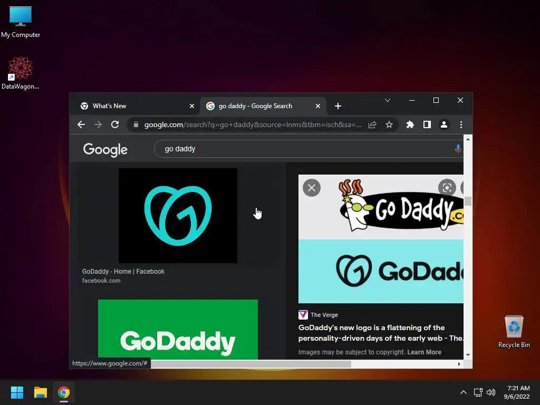
Task: Maximize the Chrome window
Action: click(x=436, y=100)
